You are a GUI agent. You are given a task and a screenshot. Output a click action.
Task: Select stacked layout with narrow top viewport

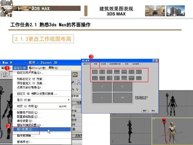[x=117, y=72]
